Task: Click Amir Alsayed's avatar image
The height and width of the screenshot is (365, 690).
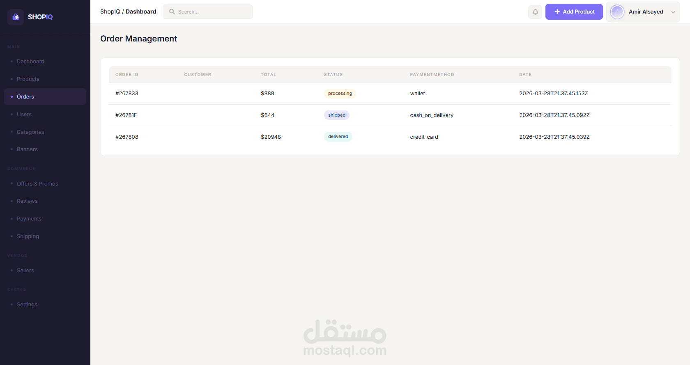Action: point(617,12)
